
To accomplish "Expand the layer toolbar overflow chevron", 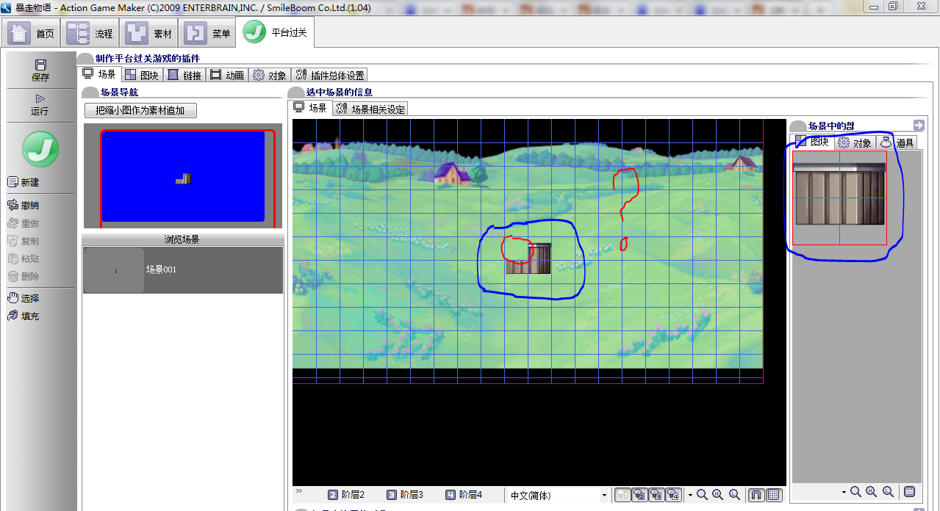I will [298, 491].
